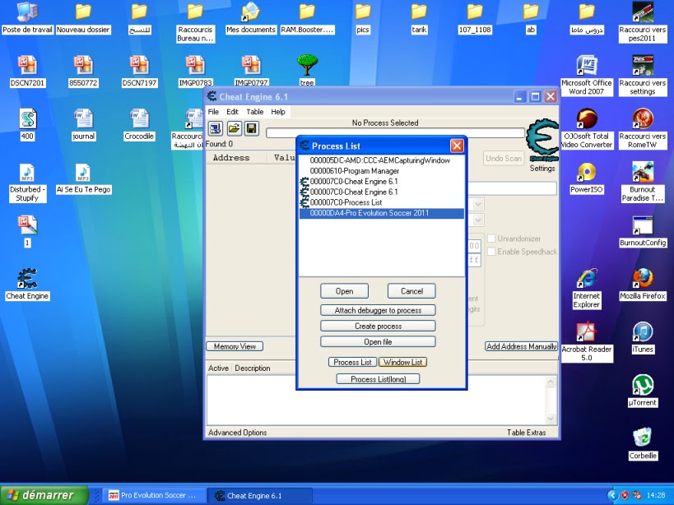
Task: Toggle the Enable Speedhack checkbox
Action: (491, 252)
